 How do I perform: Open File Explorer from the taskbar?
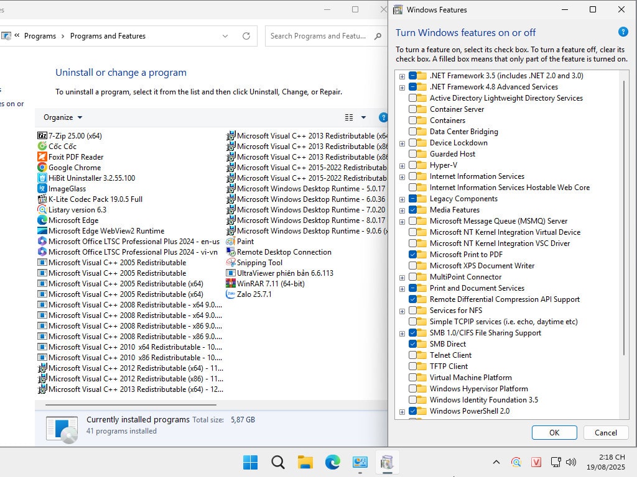coord(305,462)
